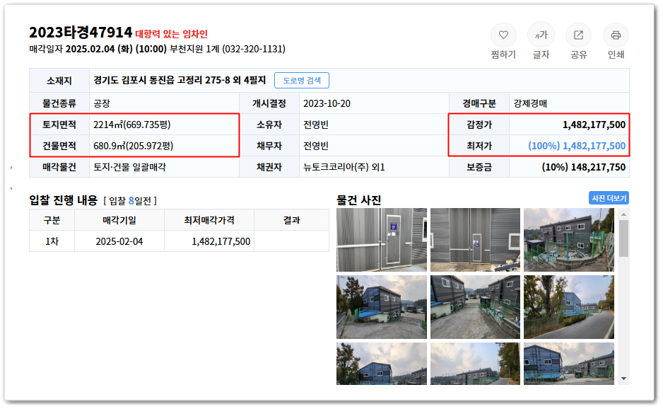Image resolution: width=663 pixels, height=409 pixels.
Task: Click the 입찰 진행 내용 heading
Action: click(x=64, y=200)
